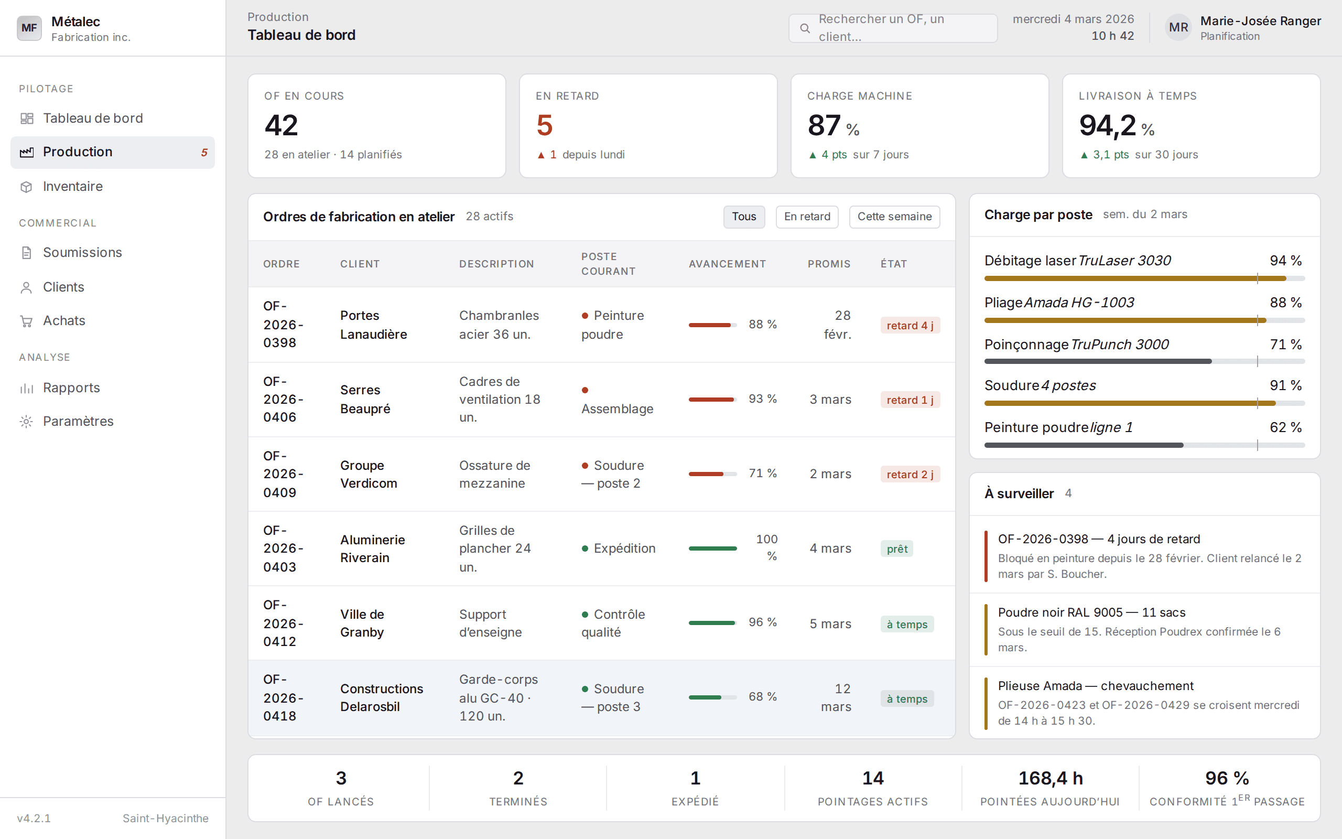
Task: Click the Rapports bar chart icon
Action: point(27,388)
